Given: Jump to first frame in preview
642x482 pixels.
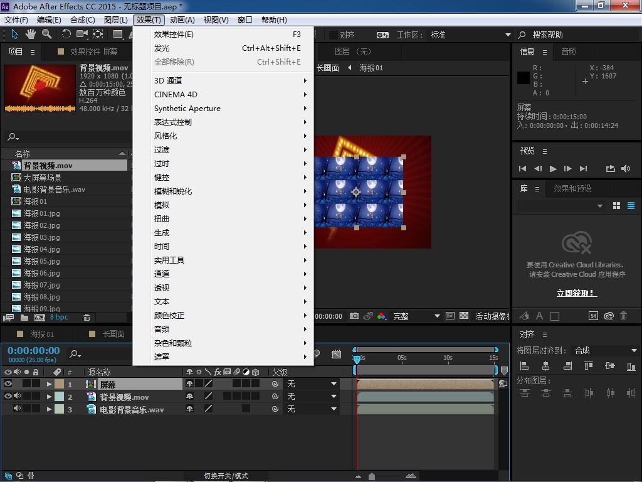Looking at the screenshot, I should click(x=522, y=168).
